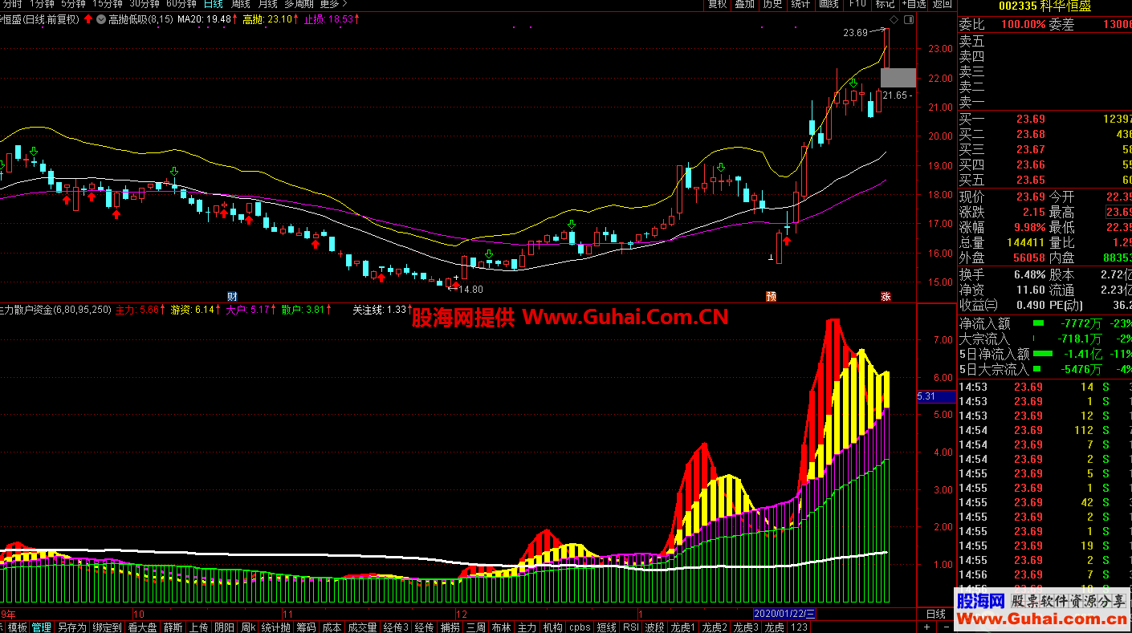Viewport: 1132px width, 633px height.
Task: Click the 买一 bid price 23.69
Action: (x=1031, y=120)
